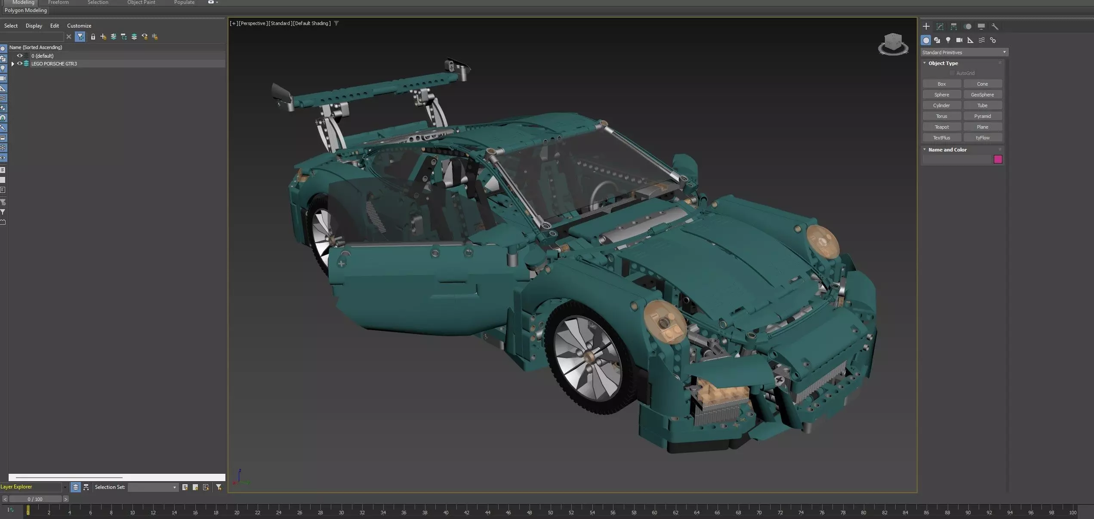This screenshot has height=519, width=1094.
Task: Open the Display menu in Layer Explorer
Action: [x=34, y=26]
